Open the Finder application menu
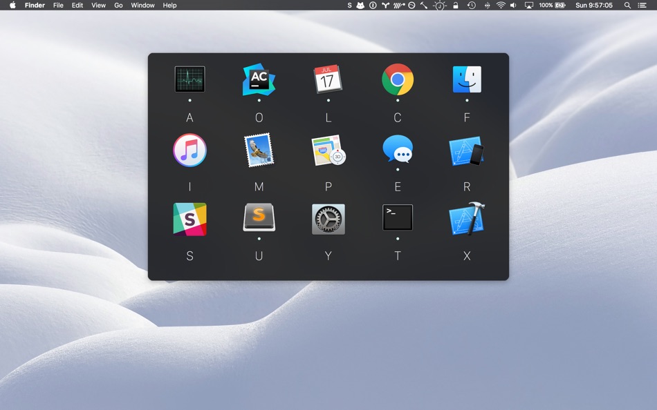Viewport: 657px width, 410px height. click(x=35, y=5)
